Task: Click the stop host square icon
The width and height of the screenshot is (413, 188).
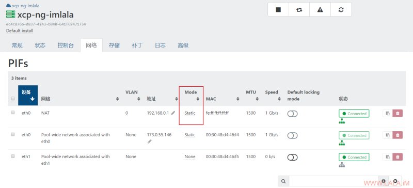Action: (278, 10)
